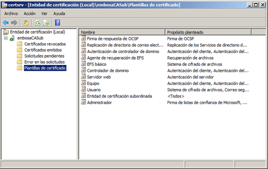Click the Forward arrow toolbar icon
This screenshot has width=268, height=169.
(14, 23)
